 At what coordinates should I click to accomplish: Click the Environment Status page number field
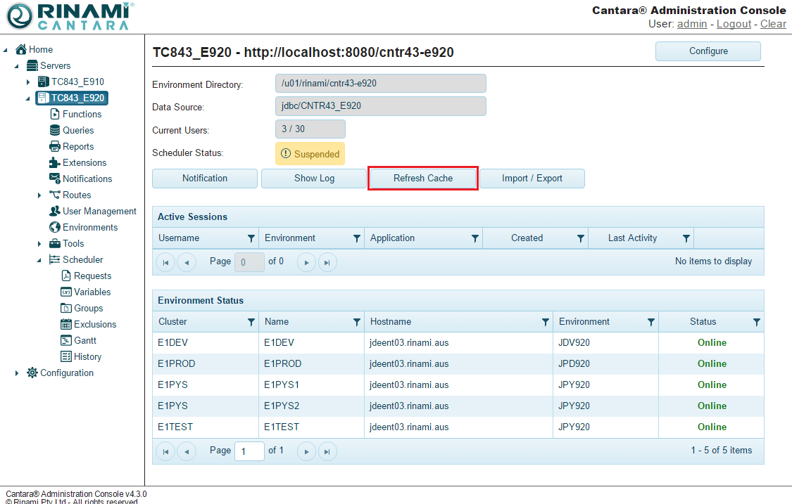coord(249,451)
